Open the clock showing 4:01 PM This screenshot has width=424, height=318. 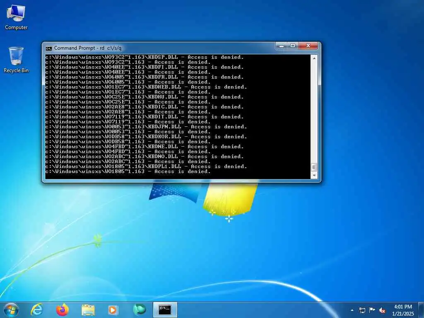point(403,307)
